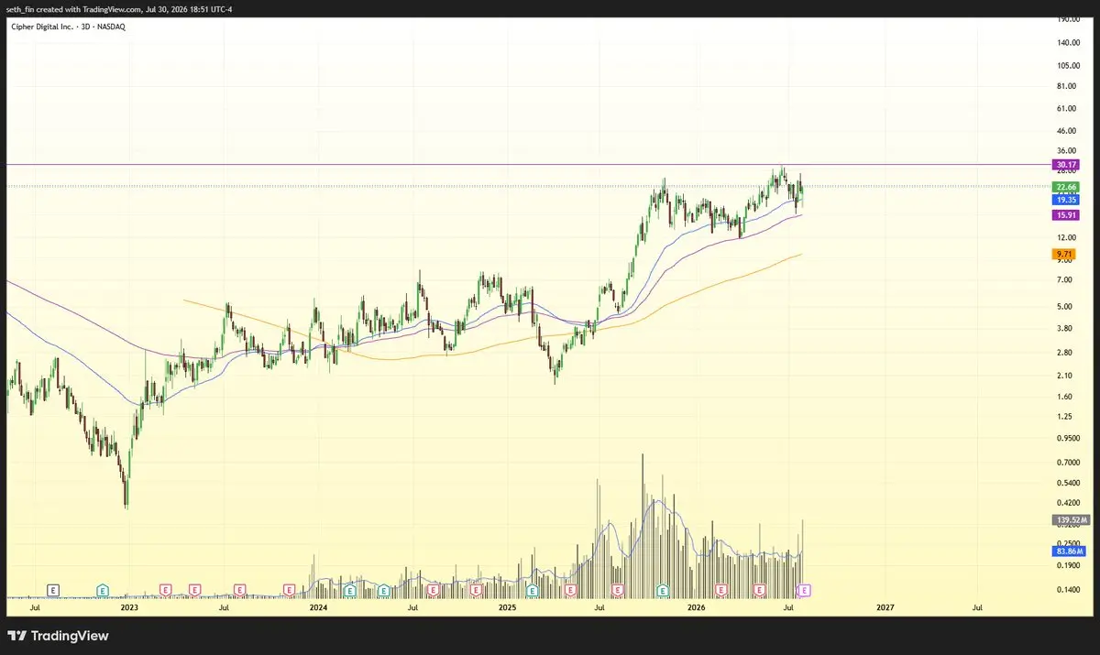This screenshot has width=1100, height=655.
Task: Click the 2.10 price axis label
Action: 1065,375
